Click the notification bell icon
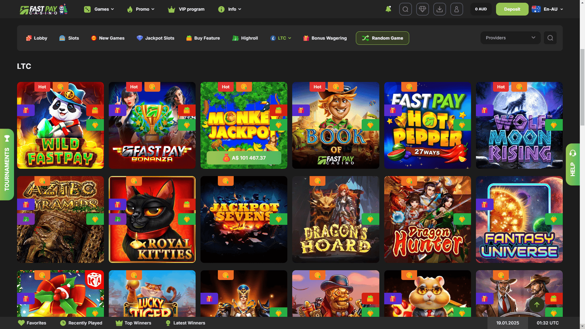Viewport: 585px width, 329px height. 388,9
